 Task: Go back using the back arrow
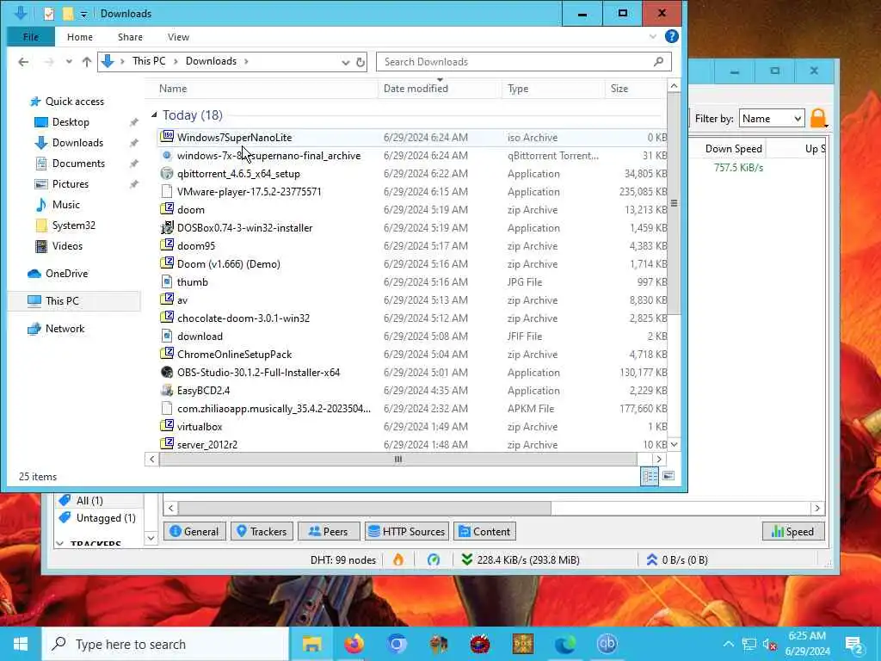point(23,62)
